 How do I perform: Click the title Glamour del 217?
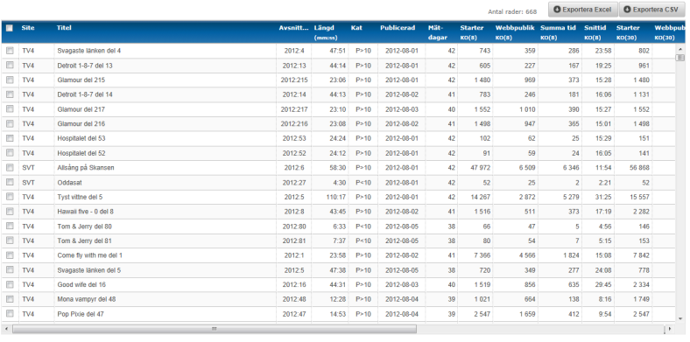(81, 109)
